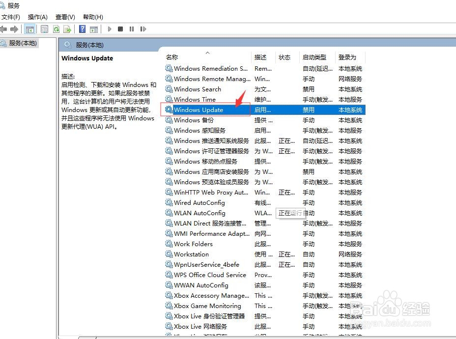Open the 帮助(H) menu

pyautogui.click(x=92, y=16)
